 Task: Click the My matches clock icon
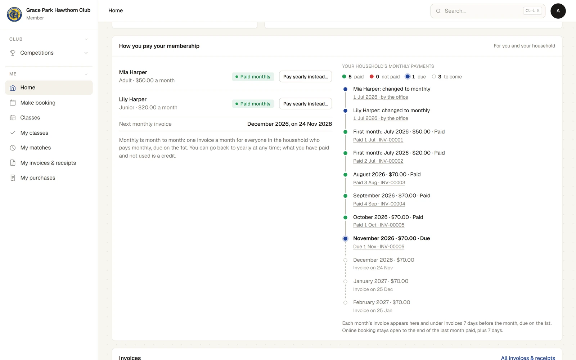13,148
